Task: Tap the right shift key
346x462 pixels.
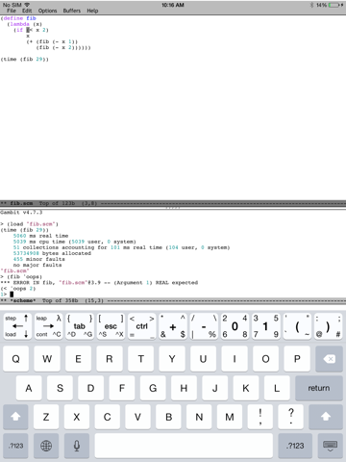Action: coord(326,417)
